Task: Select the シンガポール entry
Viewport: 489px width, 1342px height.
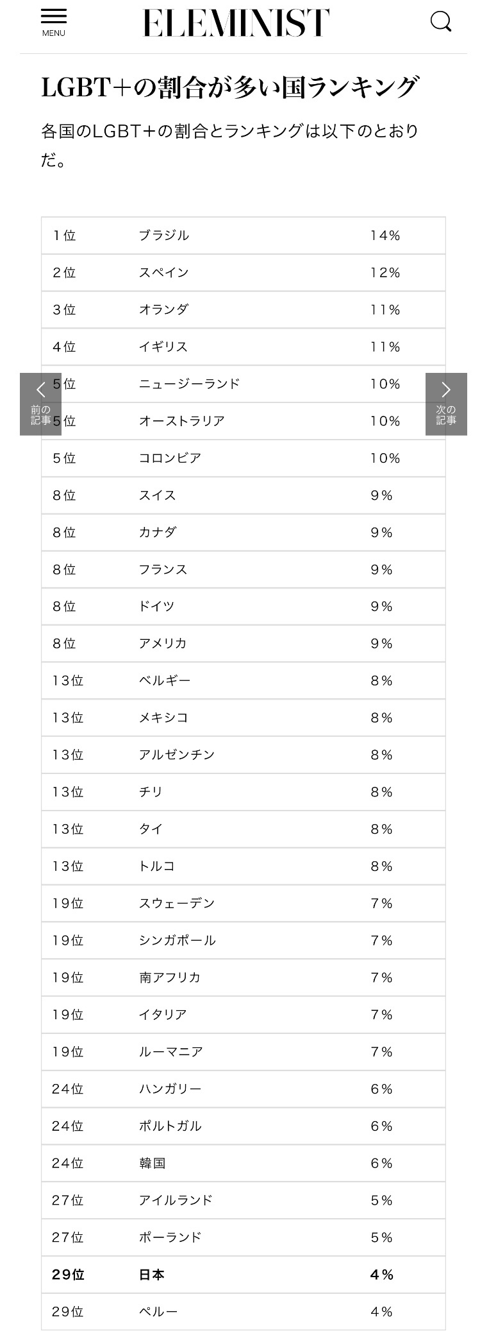Action: coord(178,941)
